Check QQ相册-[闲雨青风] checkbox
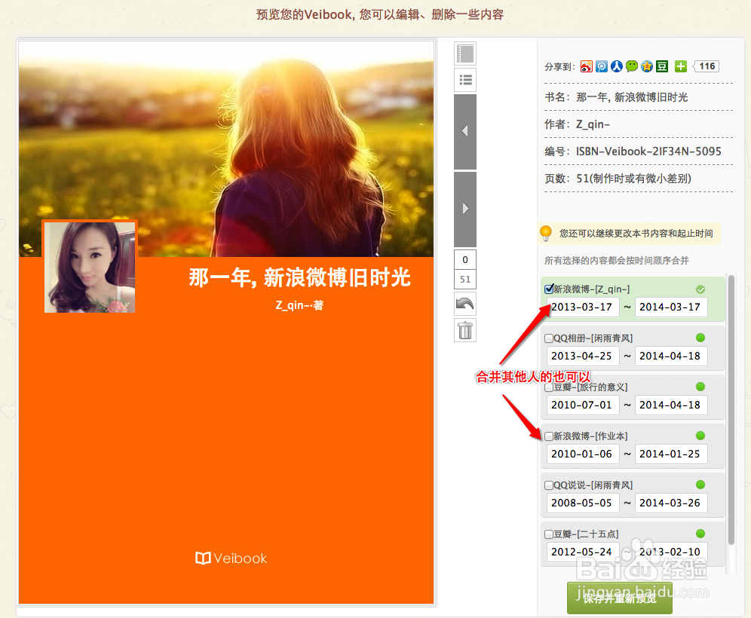 click(549, 338)
